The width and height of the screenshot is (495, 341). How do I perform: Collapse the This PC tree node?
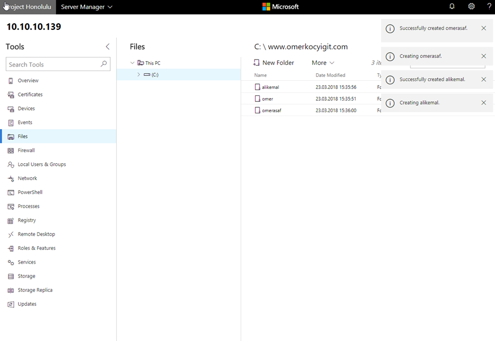(132, 63)
